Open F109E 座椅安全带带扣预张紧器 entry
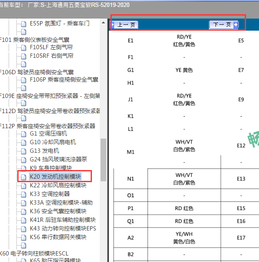 pos(50,96)
